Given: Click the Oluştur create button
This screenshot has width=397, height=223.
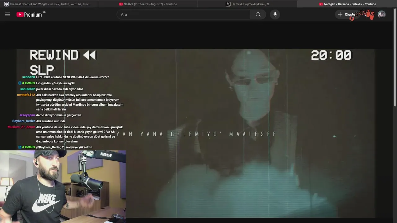Looking at the screenshot, I should coord(347,14).
